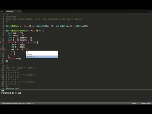The height and width of the screenshot is (114, 152).
Task: Open the tab list dropdown arrow
Action: (x=151, y=11)
